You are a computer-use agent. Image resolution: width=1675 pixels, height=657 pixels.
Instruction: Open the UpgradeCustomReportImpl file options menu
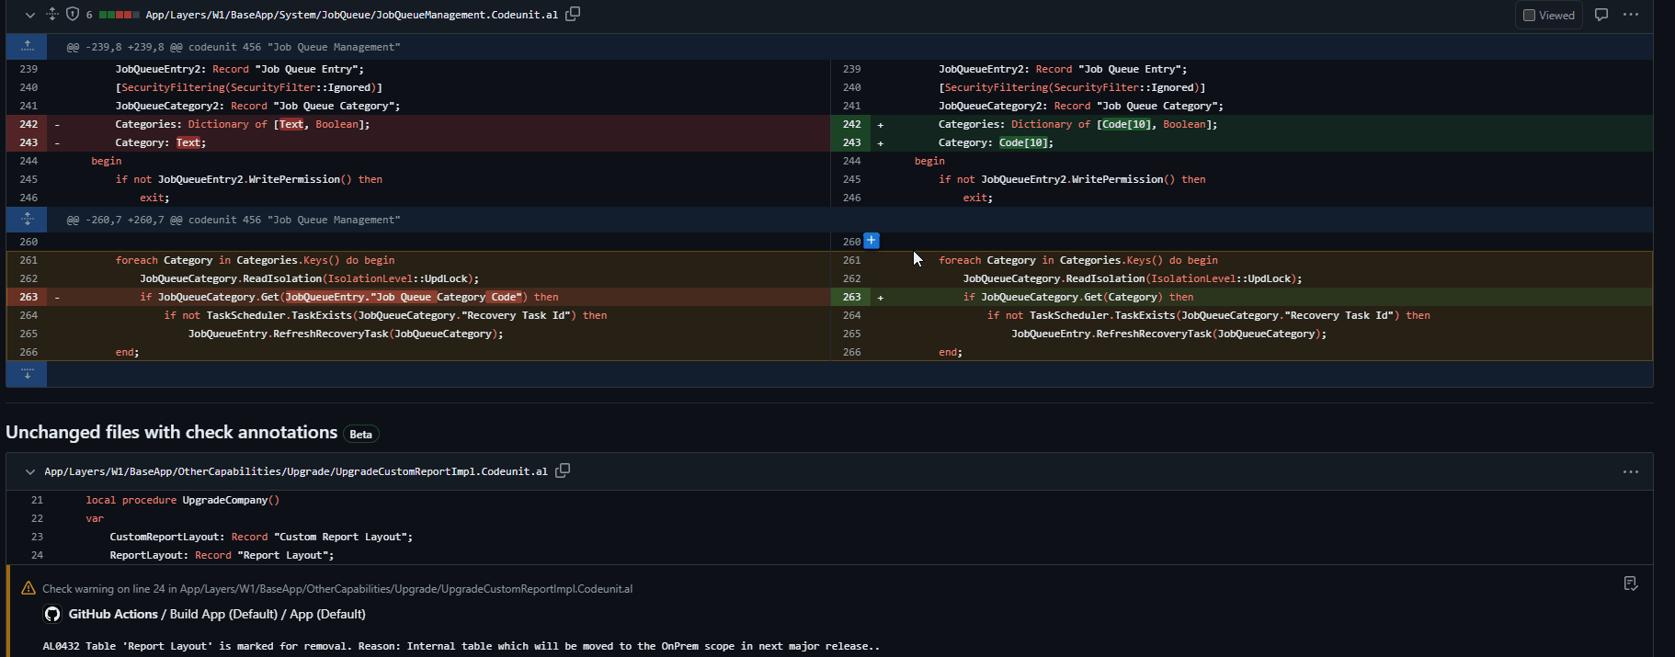(x=1631, y=471)
